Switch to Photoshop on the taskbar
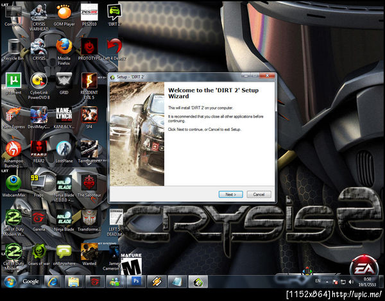 click(136, 281)
